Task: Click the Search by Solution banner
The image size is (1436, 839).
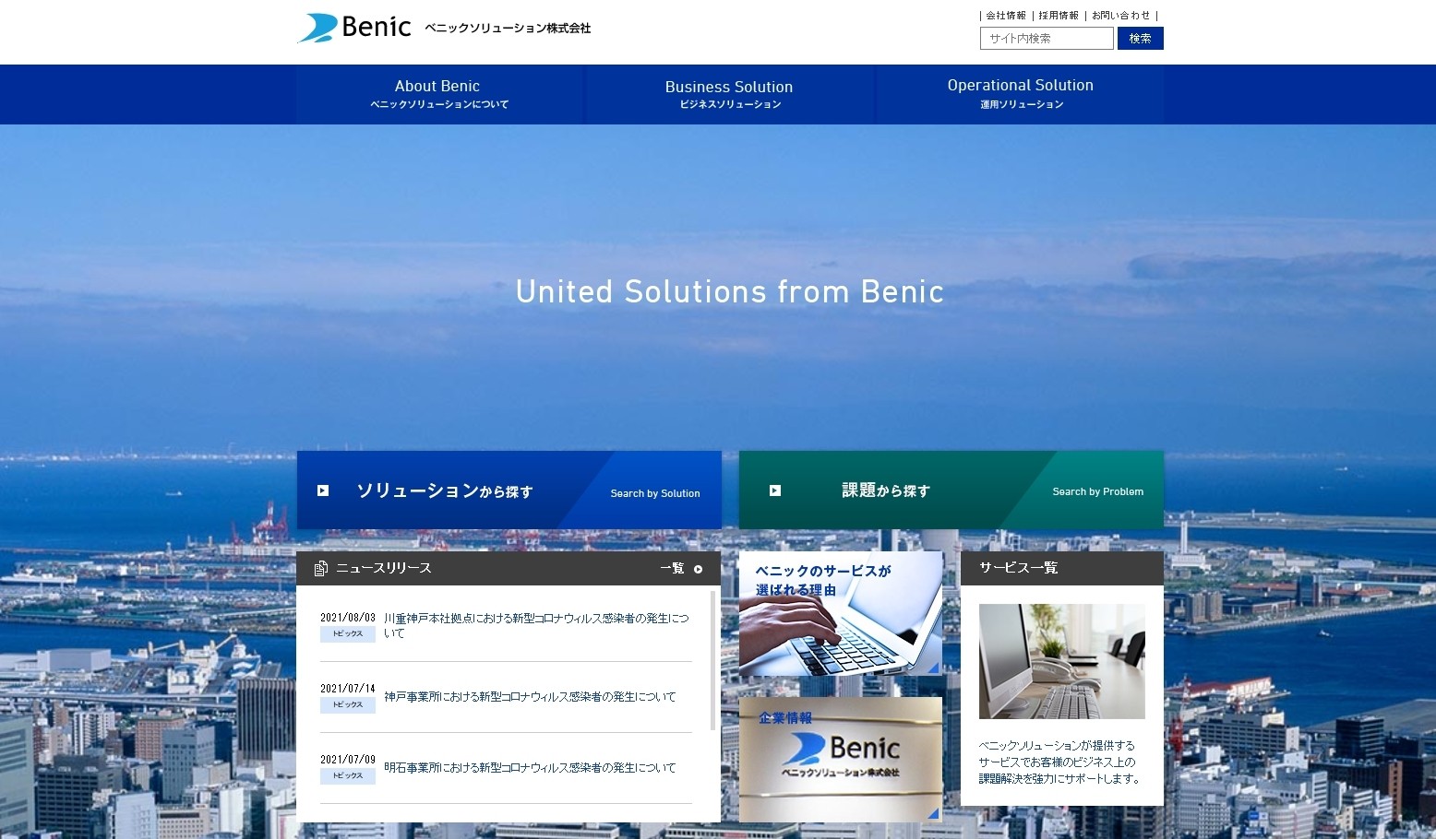Action: click(x=509, y=490)
